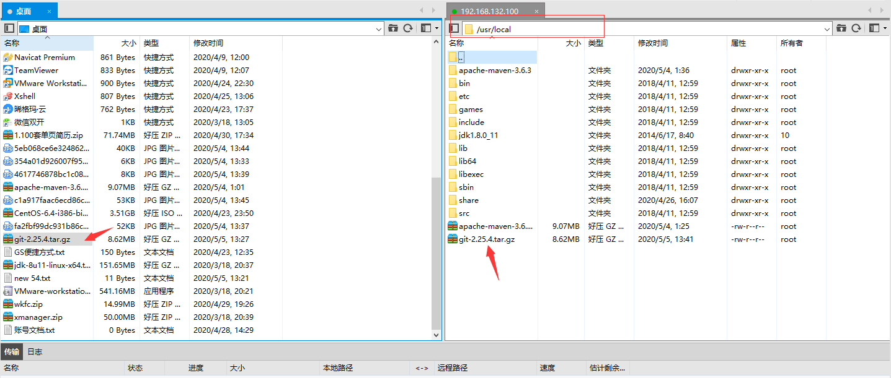Select VMware Workstation shortcut icon
Image resolution: width=891 pixels, height=378 pixels.
[x=8, y=84]
